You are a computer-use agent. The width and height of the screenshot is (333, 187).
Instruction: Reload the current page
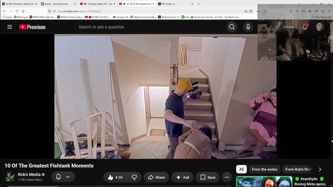(17, 11)
